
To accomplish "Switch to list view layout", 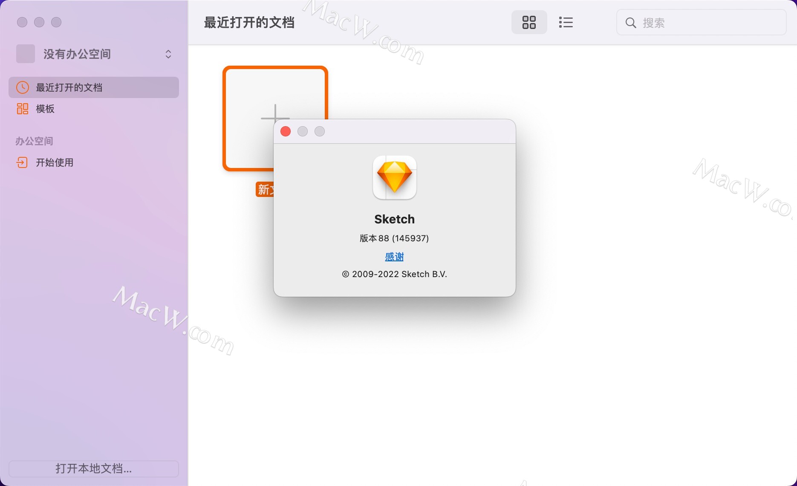I will click(566, 22).
